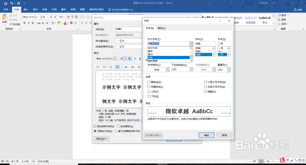Select 仅限此文档(D) radio button
Screen dimensions: 306x165
(x=95, y=131)
